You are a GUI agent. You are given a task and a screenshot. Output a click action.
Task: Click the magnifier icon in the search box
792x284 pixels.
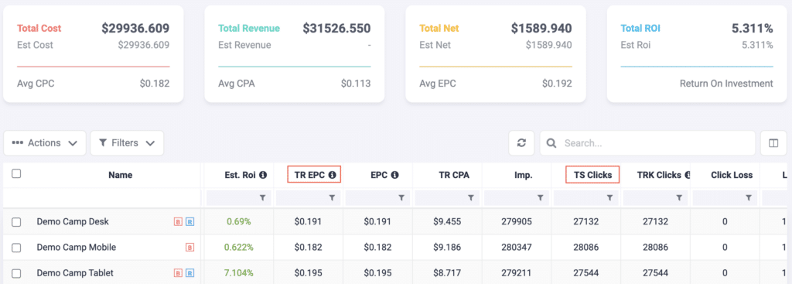coord(552,143)
